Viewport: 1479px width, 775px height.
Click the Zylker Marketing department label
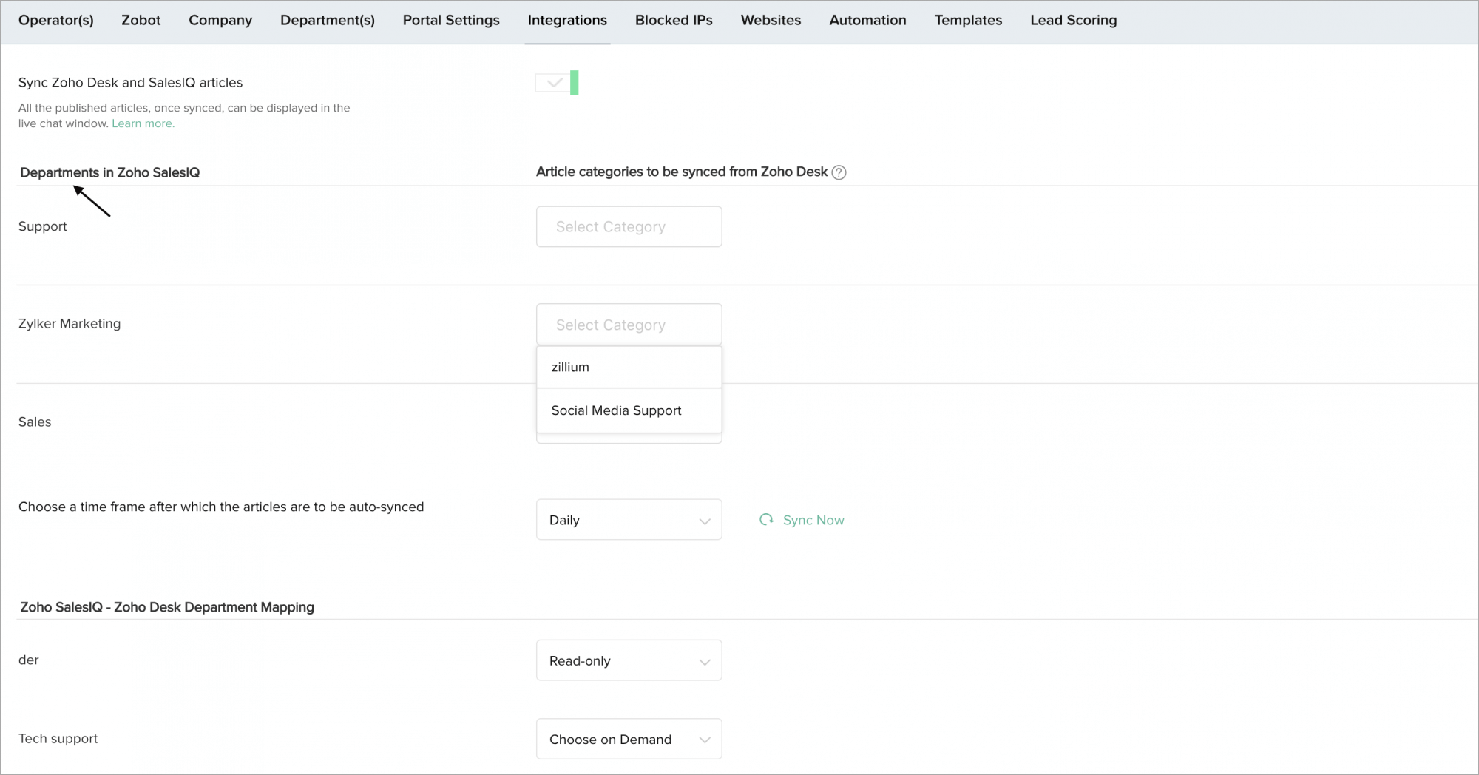[70, 324]
